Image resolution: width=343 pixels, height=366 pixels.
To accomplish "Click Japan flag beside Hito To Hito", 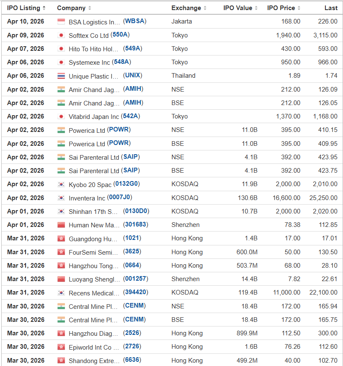I will (x=61, y=49).
